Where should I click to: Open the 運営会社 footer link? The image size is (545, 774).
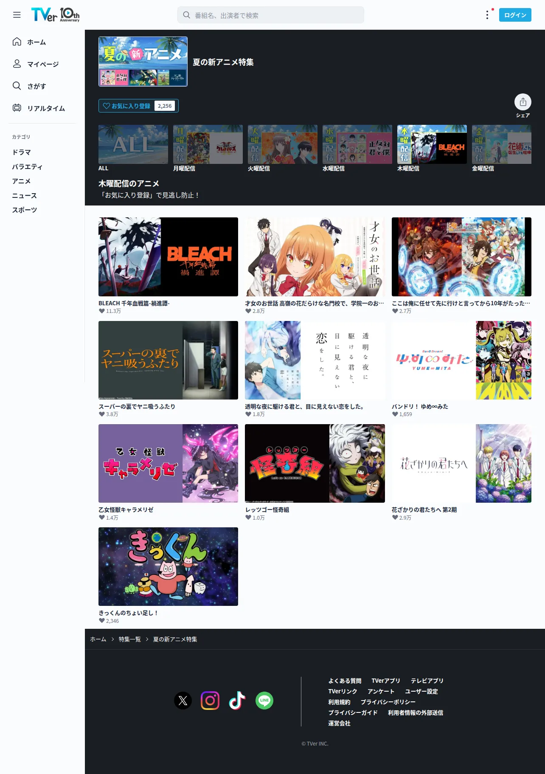pyautogui.click(x=339, y=723)
